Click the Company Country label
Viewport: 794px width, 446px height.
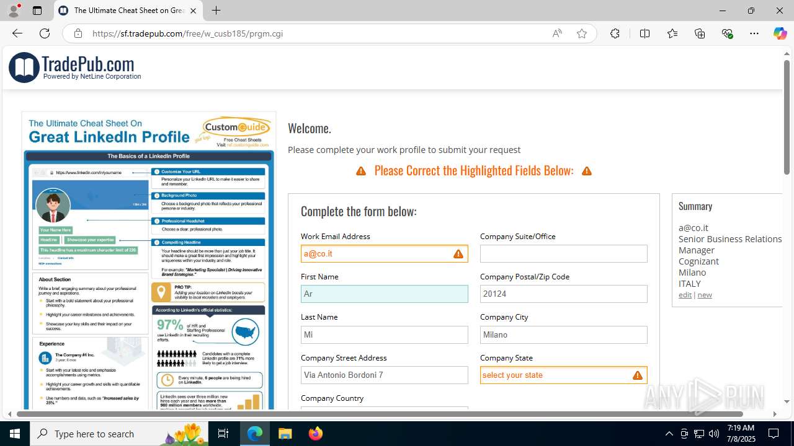pos(332,398)
